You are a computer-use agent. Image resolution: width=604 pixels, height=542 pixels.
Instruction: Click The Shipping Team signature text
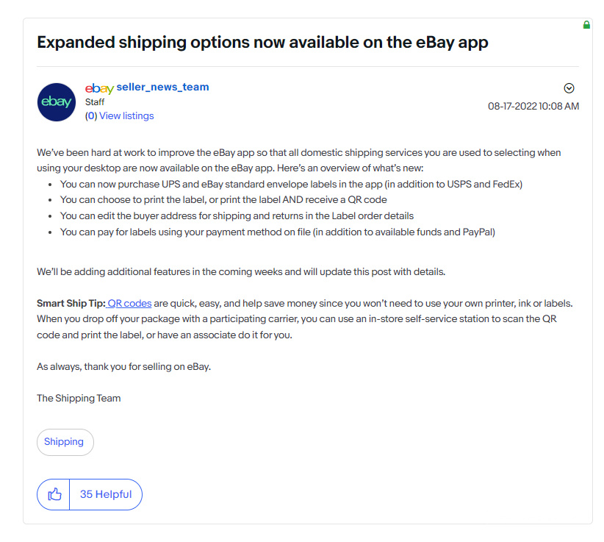pos(79,398)
